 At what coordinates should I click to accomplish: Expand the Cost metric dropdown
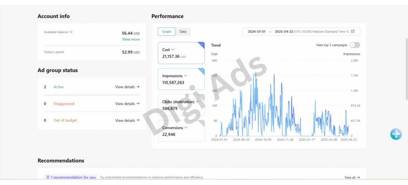[x=173, y=50]
